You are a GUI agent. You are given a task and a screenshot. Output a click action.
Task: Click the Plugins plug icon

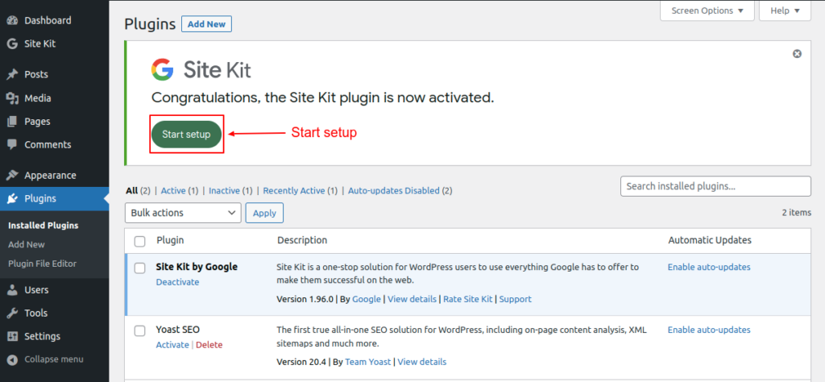(12, 198)
